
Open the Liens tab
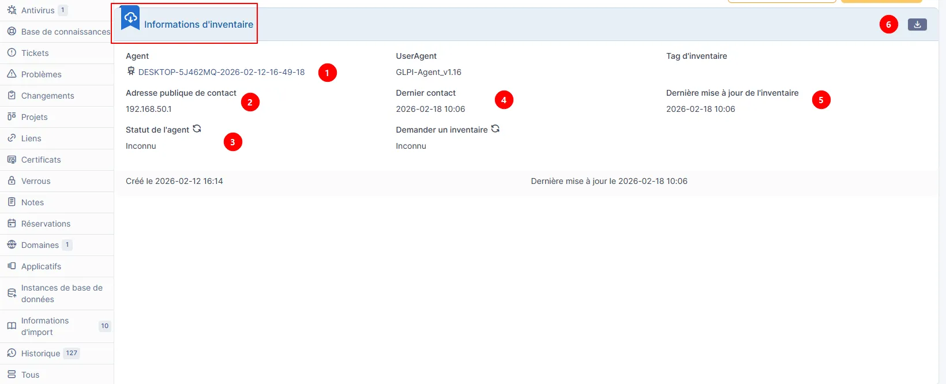click(x=57, y=138)
